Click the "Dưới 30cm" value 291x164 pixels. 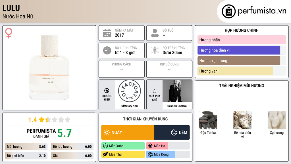(x=172, y=53)
